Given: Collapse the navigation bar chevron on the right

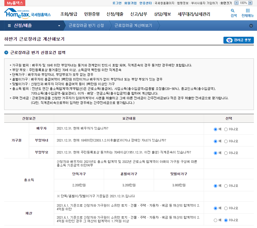Looking at the screenshot, I should 251,26.
